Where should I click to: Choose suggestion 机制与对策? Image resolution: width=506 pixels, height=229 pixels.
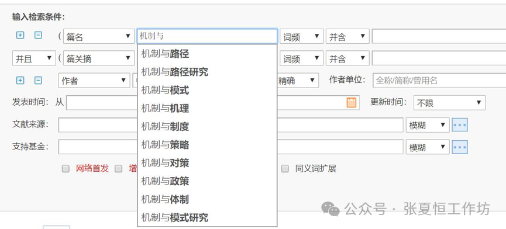pyautogui.click(x=207, y=163)
